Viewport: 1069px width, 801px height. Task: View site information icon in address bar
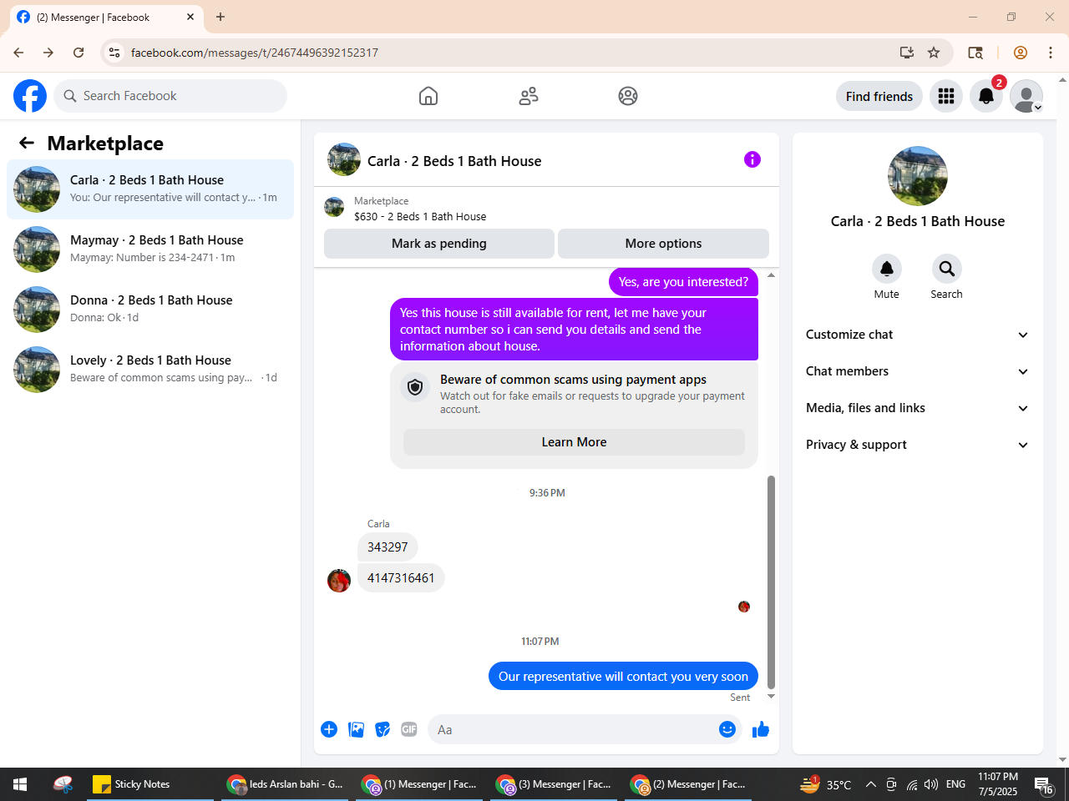pyautogui.click(x=114, y=53)
